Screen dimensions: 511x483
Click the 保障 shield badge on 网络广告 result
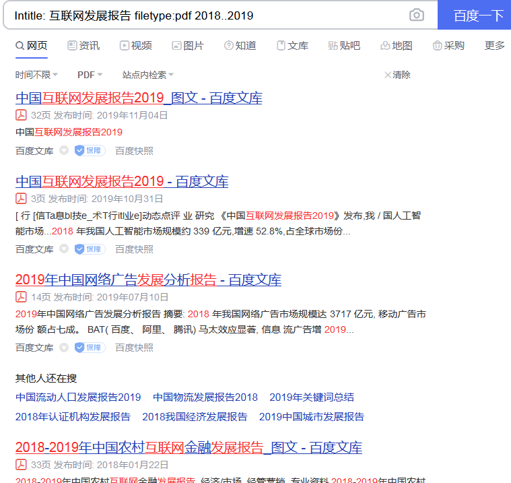point(90,348)
